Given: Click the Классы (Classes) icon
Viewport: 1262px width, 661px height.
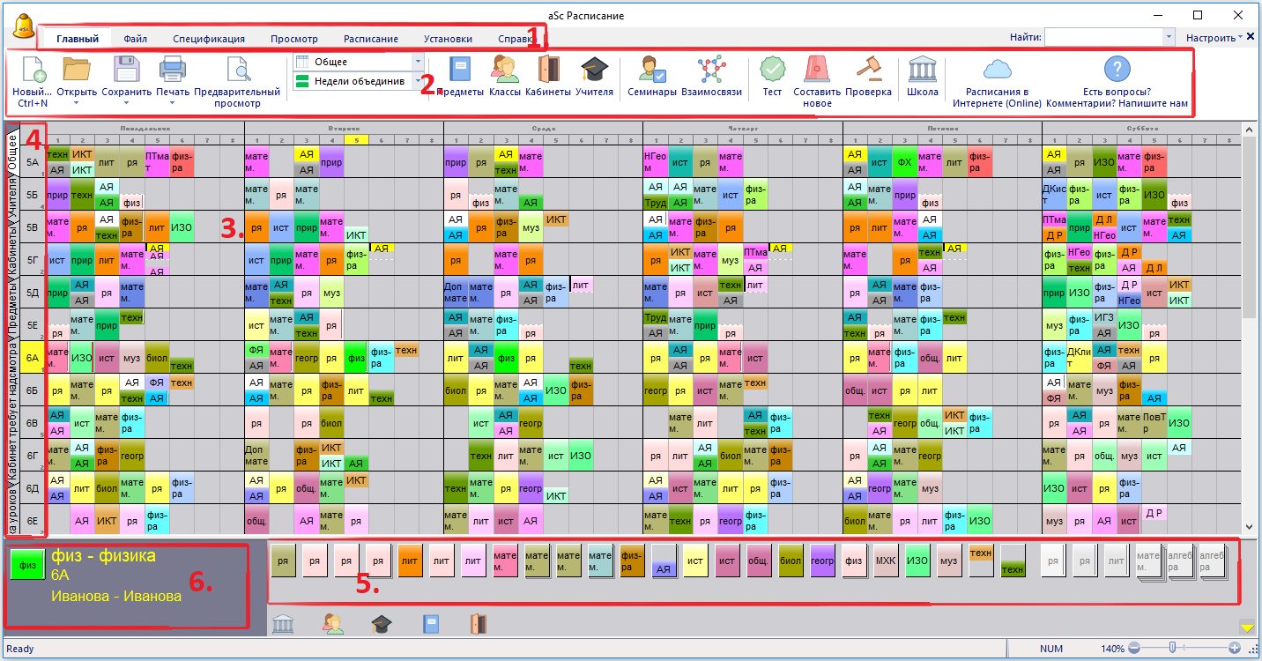Looking at the screenshot, I should (505, 71).
